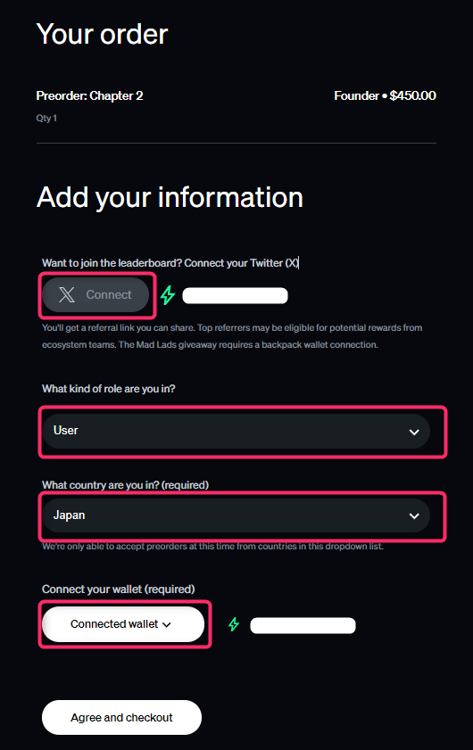The image size is (473, 750).
Task: Click the 'What country are you in? (required)' label
Action: click(x=126, y=485)
